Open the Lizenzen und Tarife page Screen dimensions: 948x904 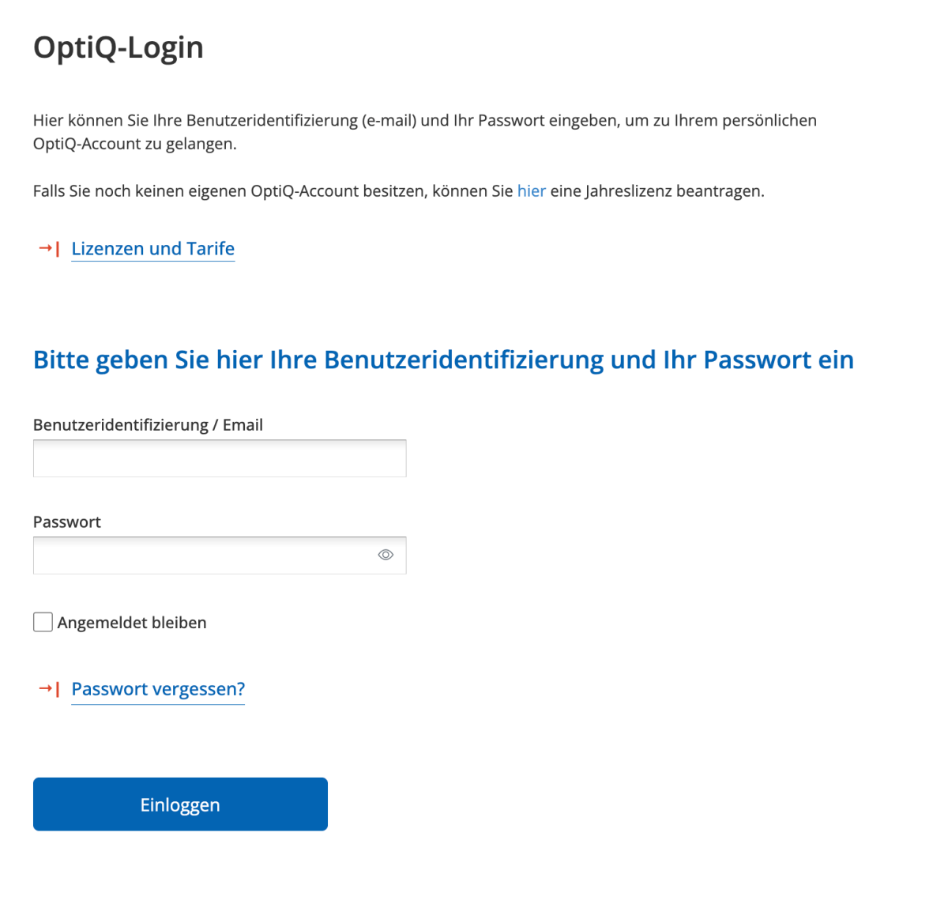pyautogui.click(x=152, y=248)
